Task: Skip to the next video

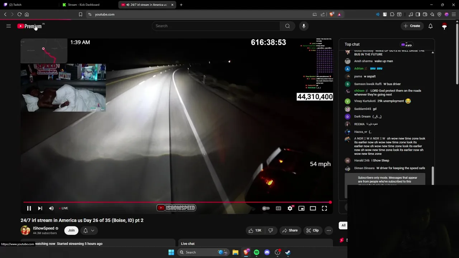Action: click(x=40, y=208)
